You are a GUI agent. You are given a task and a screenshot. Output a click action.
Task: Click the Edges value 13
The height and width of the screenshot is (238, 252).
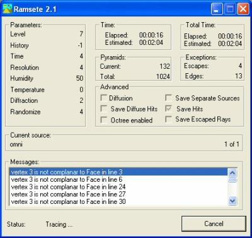tap(239, 76)
